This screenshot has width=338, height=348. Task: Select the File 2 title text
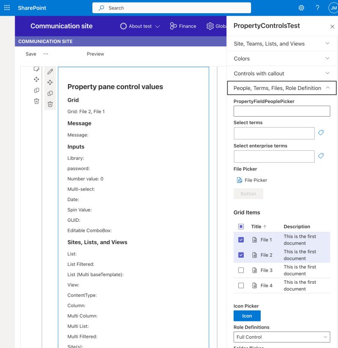click(266, 255)
